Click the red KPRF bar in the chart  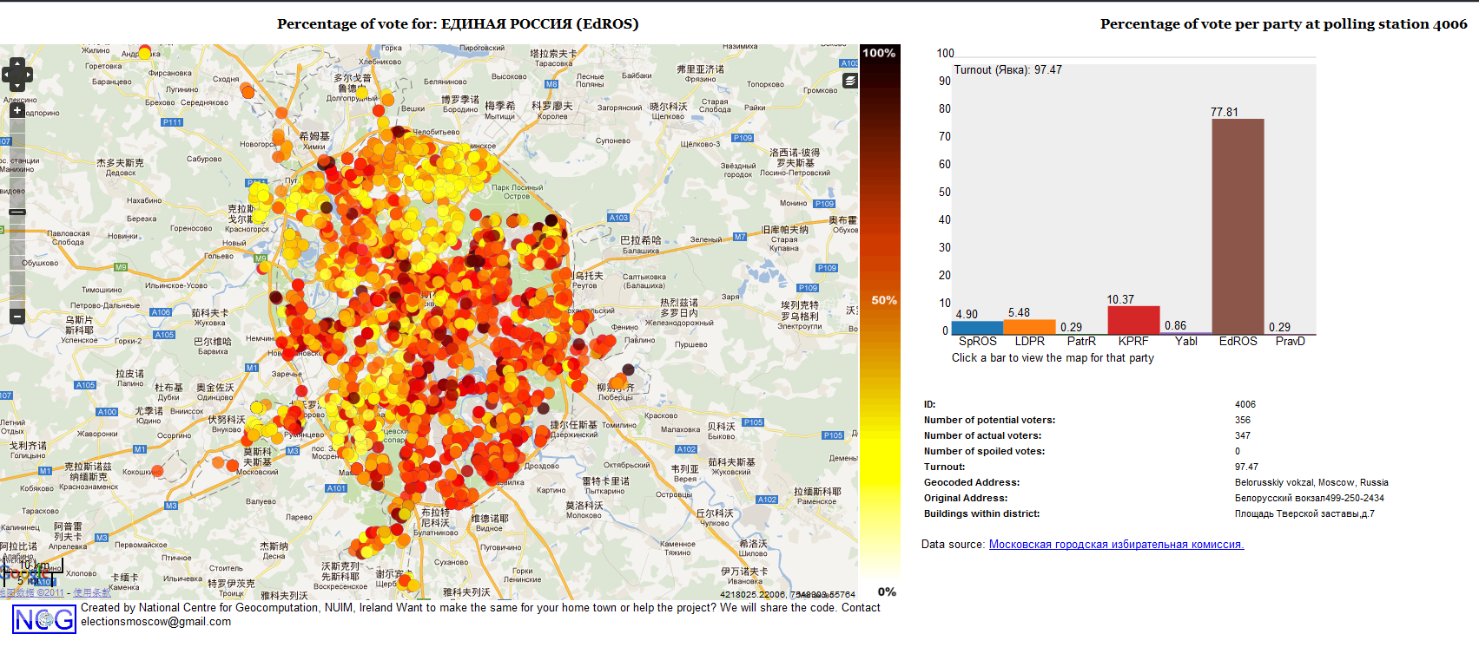point(1133,320)
